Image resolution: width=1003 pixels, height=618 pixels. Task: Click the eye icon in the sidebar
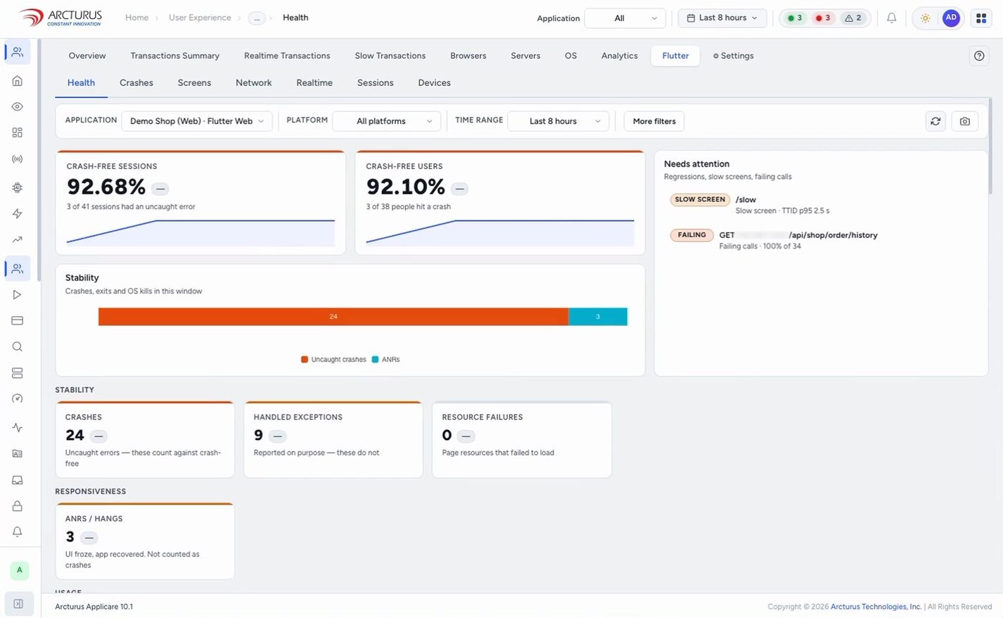[x=18, y=107]
